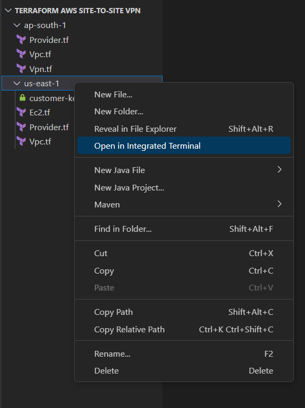The image size is (305, 408).
Task: Open Vpc.tf under ap-south-1
Action: click(x=40, y=55)
